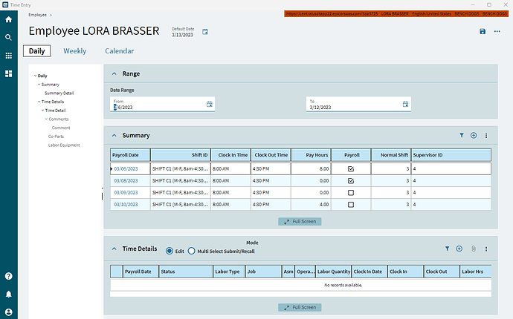Screen dimensions: 513x319
Task: Collapse the Summary tree node
Action: 39,85
